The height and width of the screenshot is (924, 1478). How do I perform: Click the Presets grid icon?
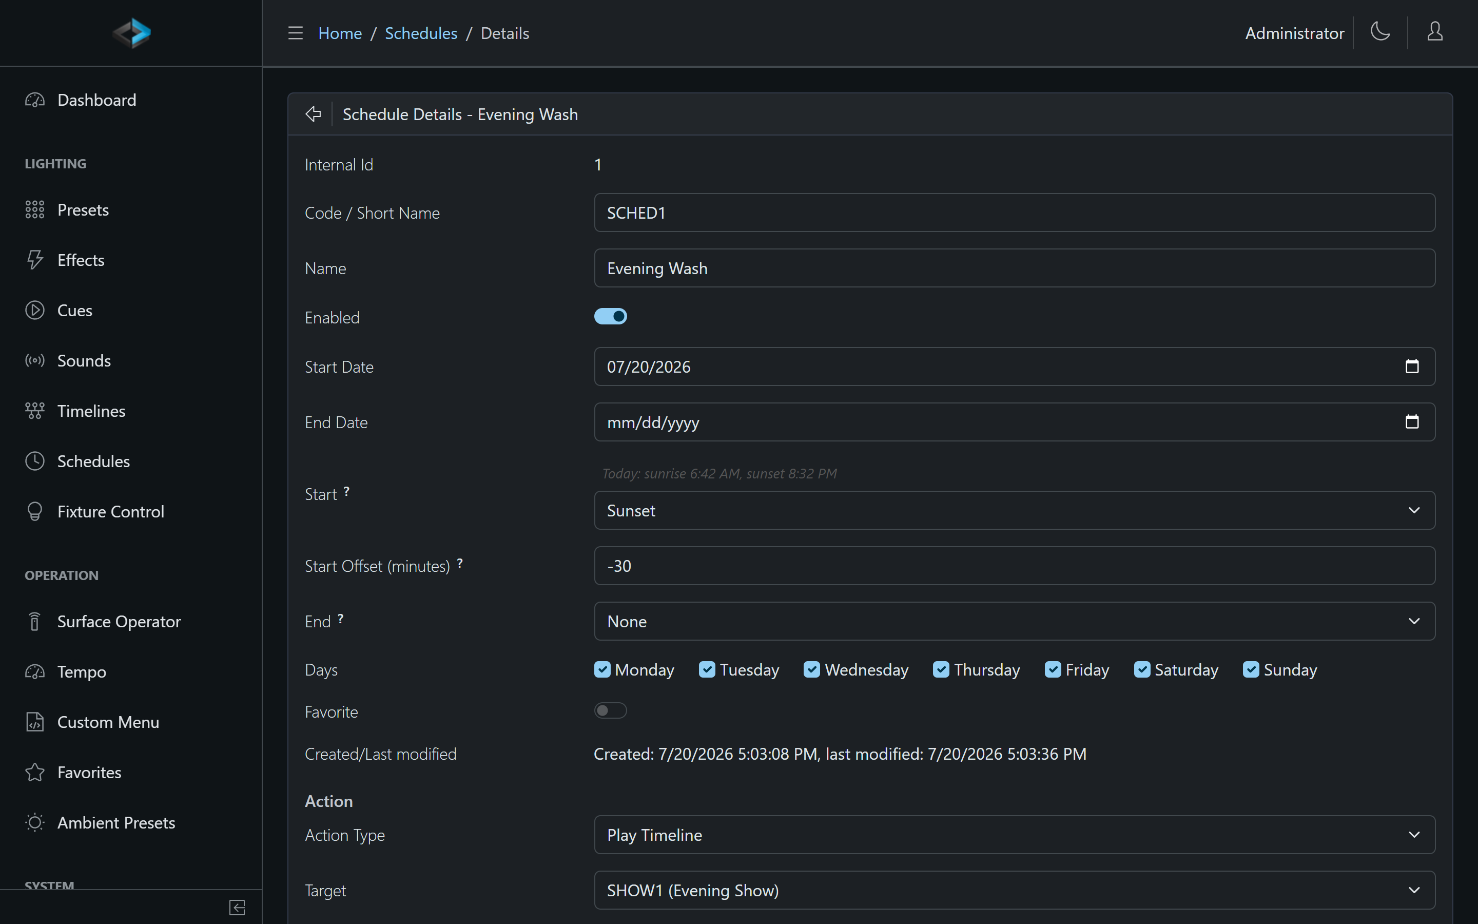(35, 209)
